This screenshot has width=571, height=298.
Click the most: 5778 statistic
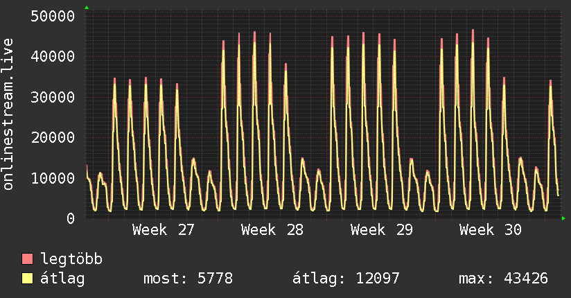coord(188,279)
